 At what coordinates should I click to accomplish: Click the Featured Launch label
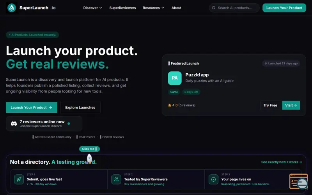(183, 64)
